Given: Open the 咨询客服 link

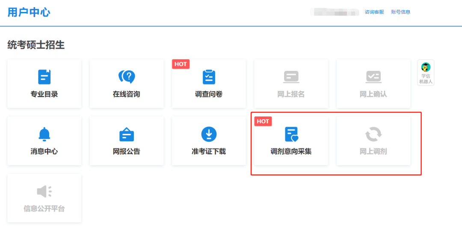Looking at the screenshot, I should 374,12.
